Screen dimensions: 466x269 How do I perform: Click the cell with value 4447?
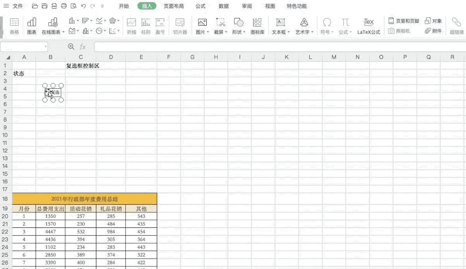[50, 231]
